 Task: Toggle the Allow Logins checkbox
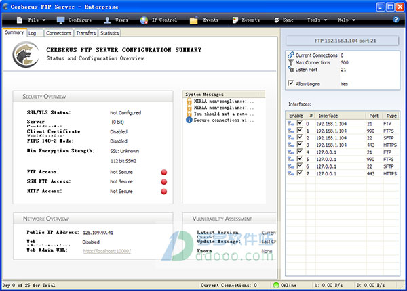click(291, 83)
